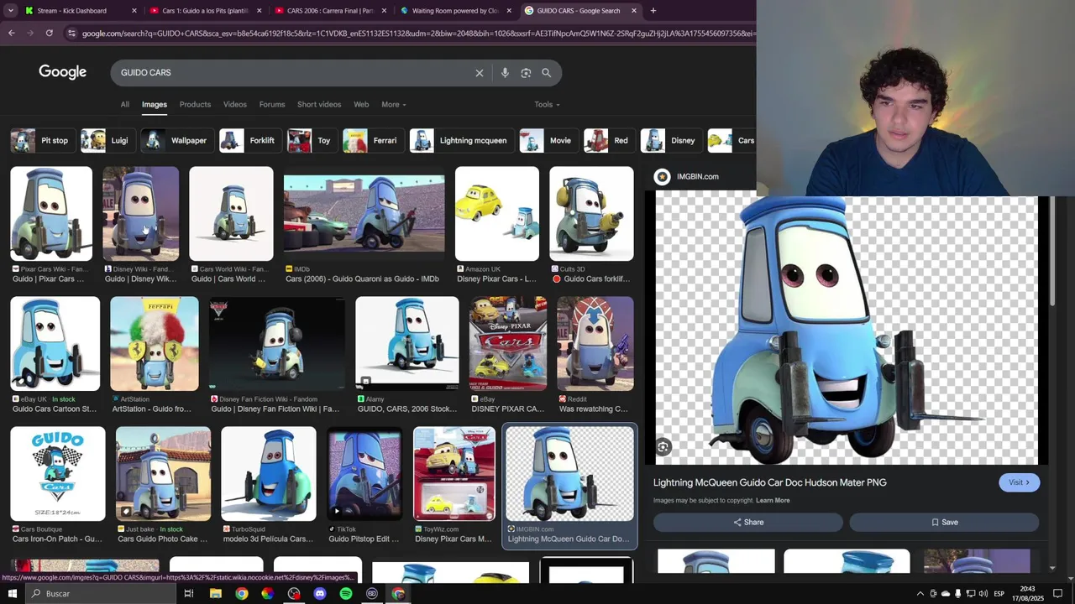
Task: Expand the More dropdown
Action: [394, 105]
